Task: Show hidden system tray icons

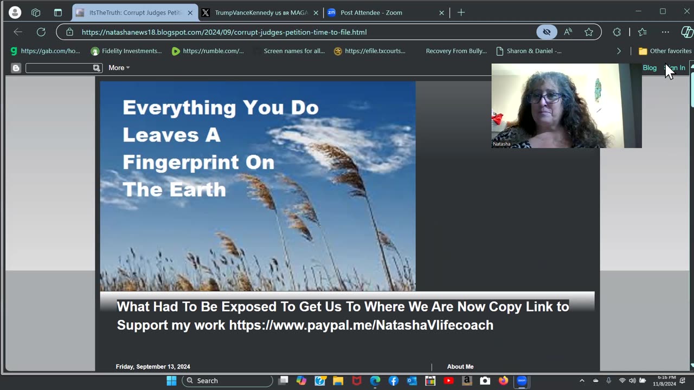Action: click(x=582, y=381)
